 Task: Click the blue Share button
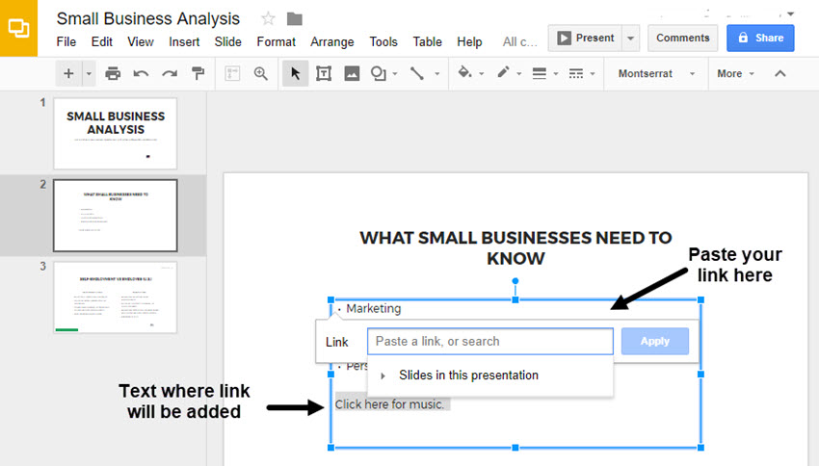(x=760, y=39)
